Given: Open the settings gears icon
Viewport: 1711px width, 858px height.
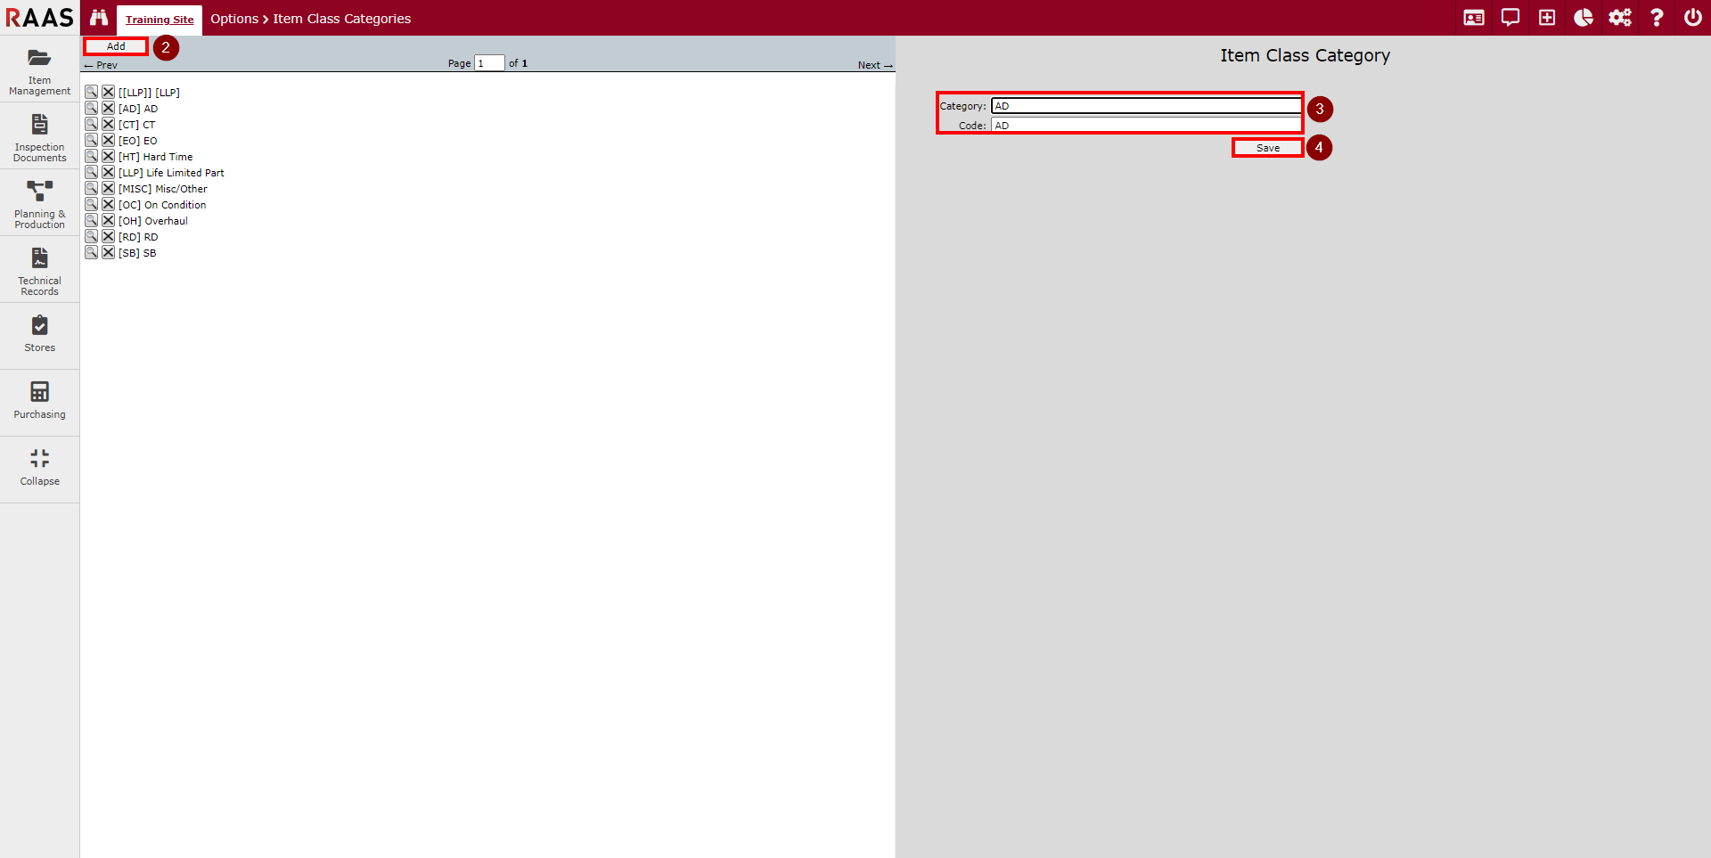Looking at the screenshot, I should pos(1619,18).
